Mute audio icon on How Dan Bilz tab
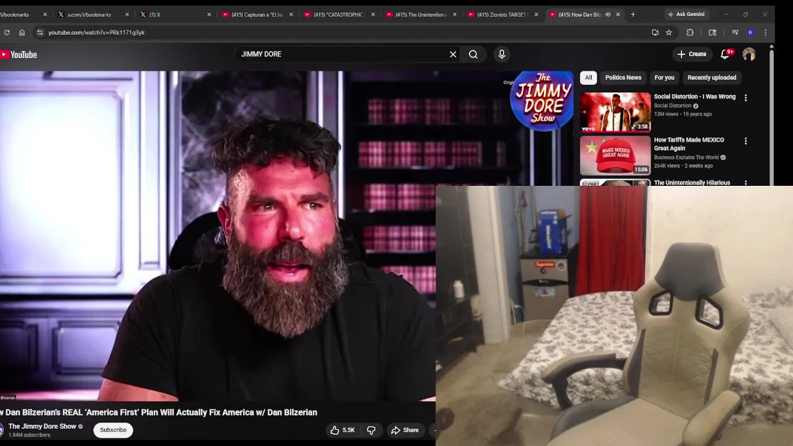 [608, 14]
